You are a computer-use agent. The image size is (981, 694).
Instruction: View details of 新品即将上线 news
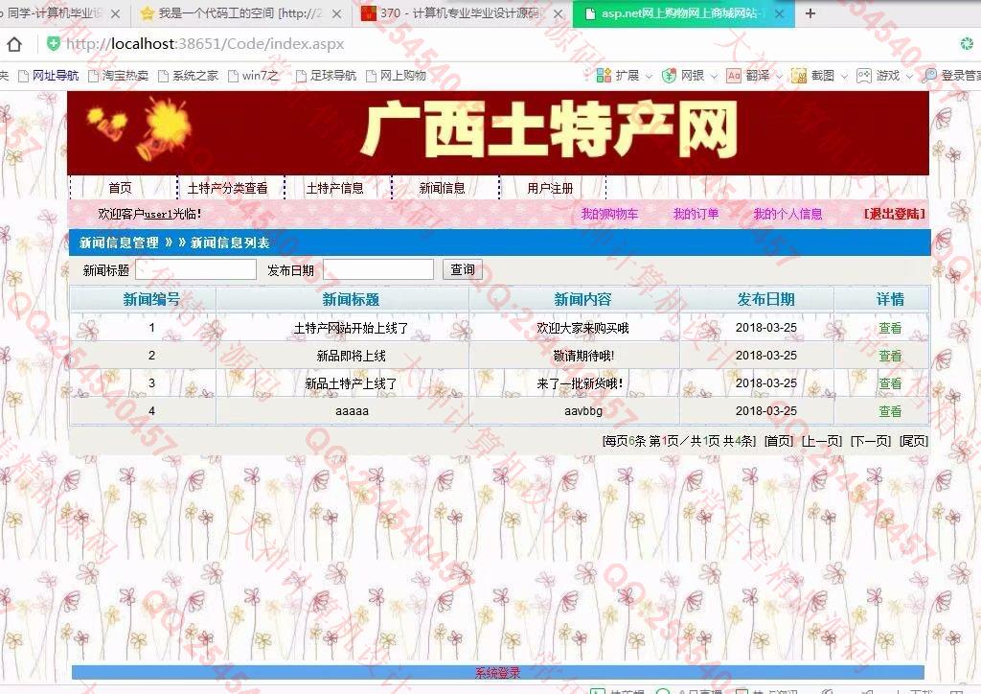(890, 356)
